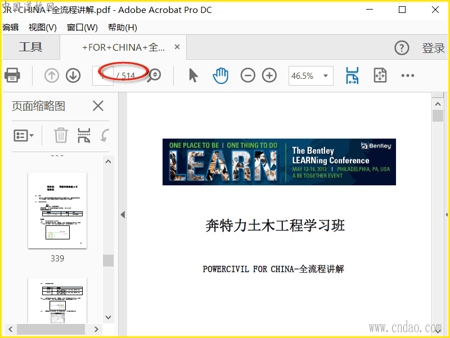This screenshot has width=450, height=338.
Task: Open the help question mark icon
Action: pyautogui.click(x=402, y=48)
